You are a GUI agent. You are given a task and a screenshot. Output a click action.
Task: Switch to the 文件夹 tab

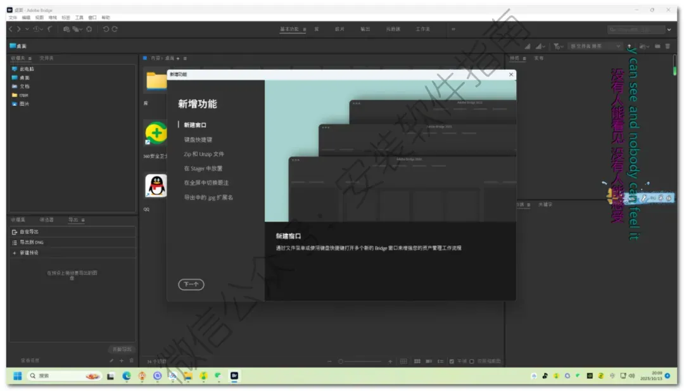[x=46, y=58]
